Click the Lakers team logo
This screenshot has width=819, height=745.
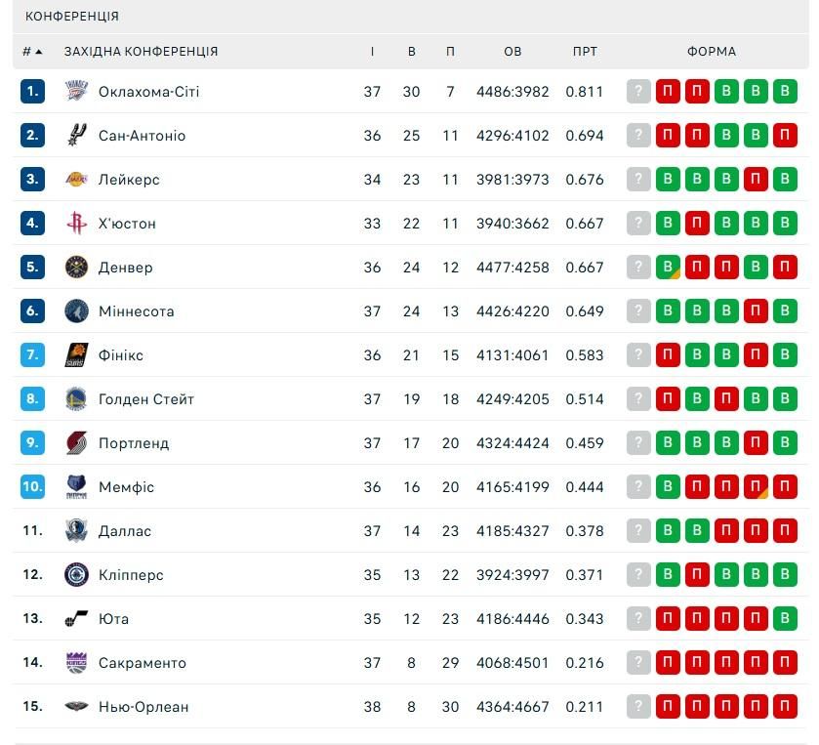coord(77,180)
